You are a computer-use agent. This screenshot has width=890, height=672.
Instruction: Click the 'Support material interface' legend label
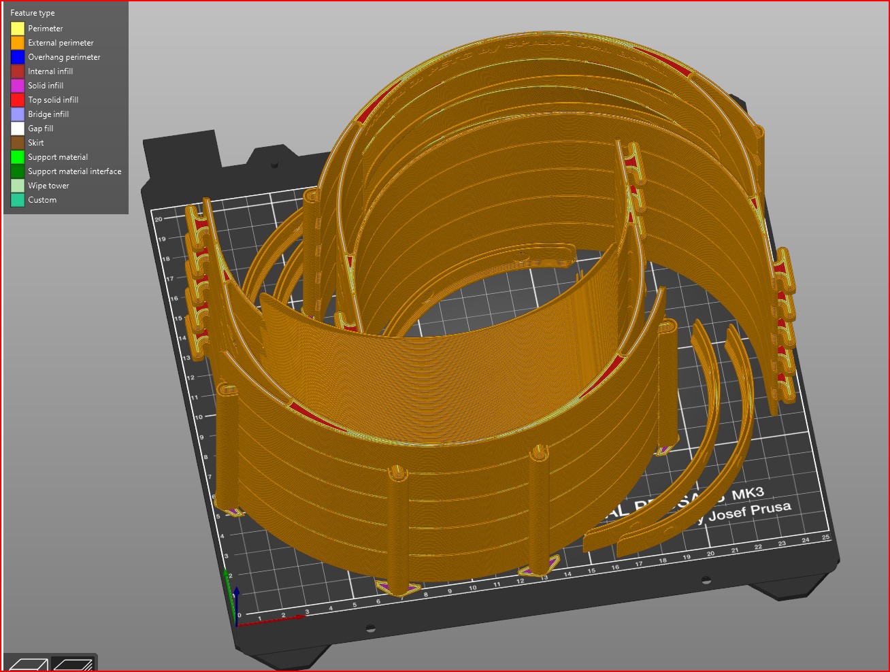tap(75, 171)
